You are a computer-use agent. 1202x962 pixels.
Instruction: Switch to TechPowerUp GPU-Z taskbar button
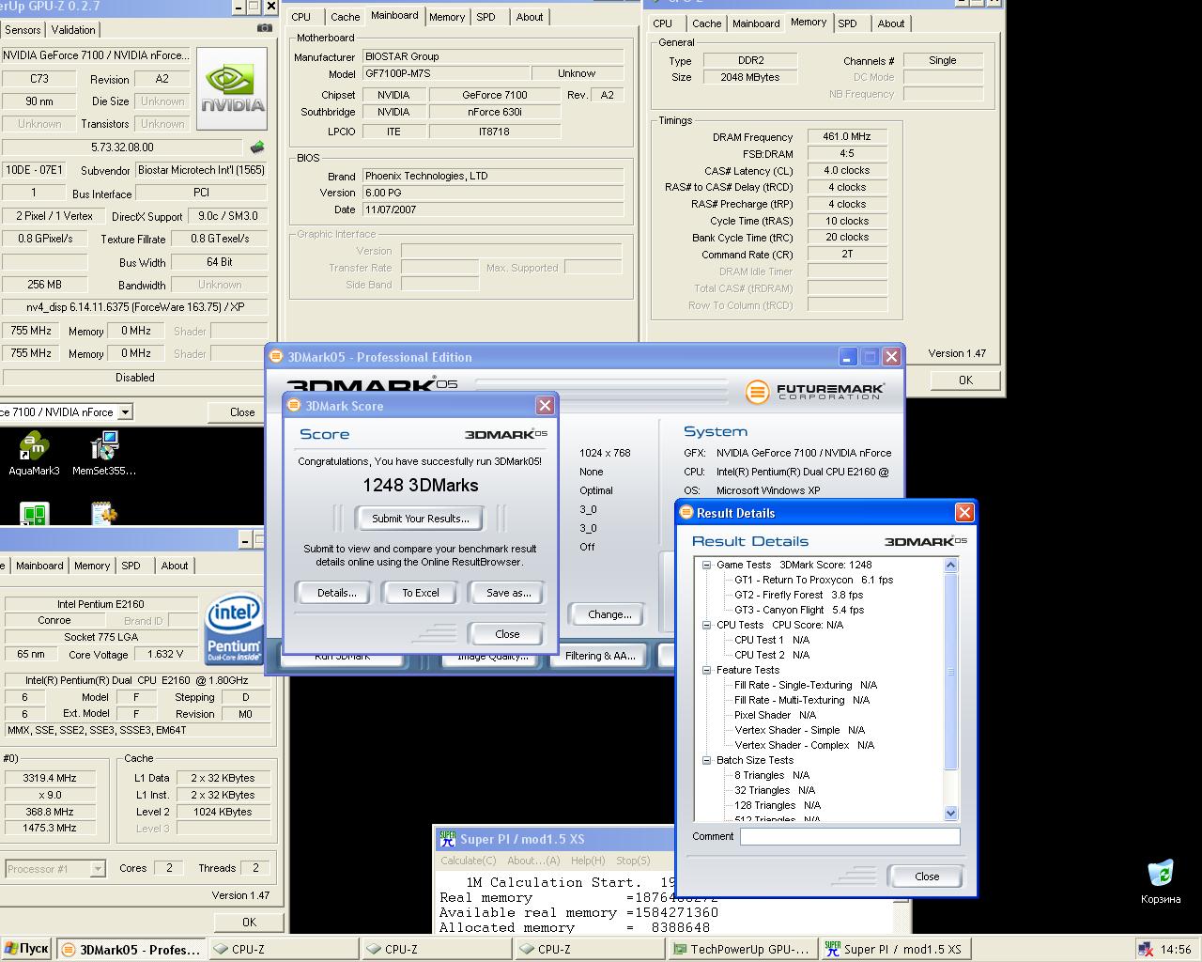tap(741, 949)
